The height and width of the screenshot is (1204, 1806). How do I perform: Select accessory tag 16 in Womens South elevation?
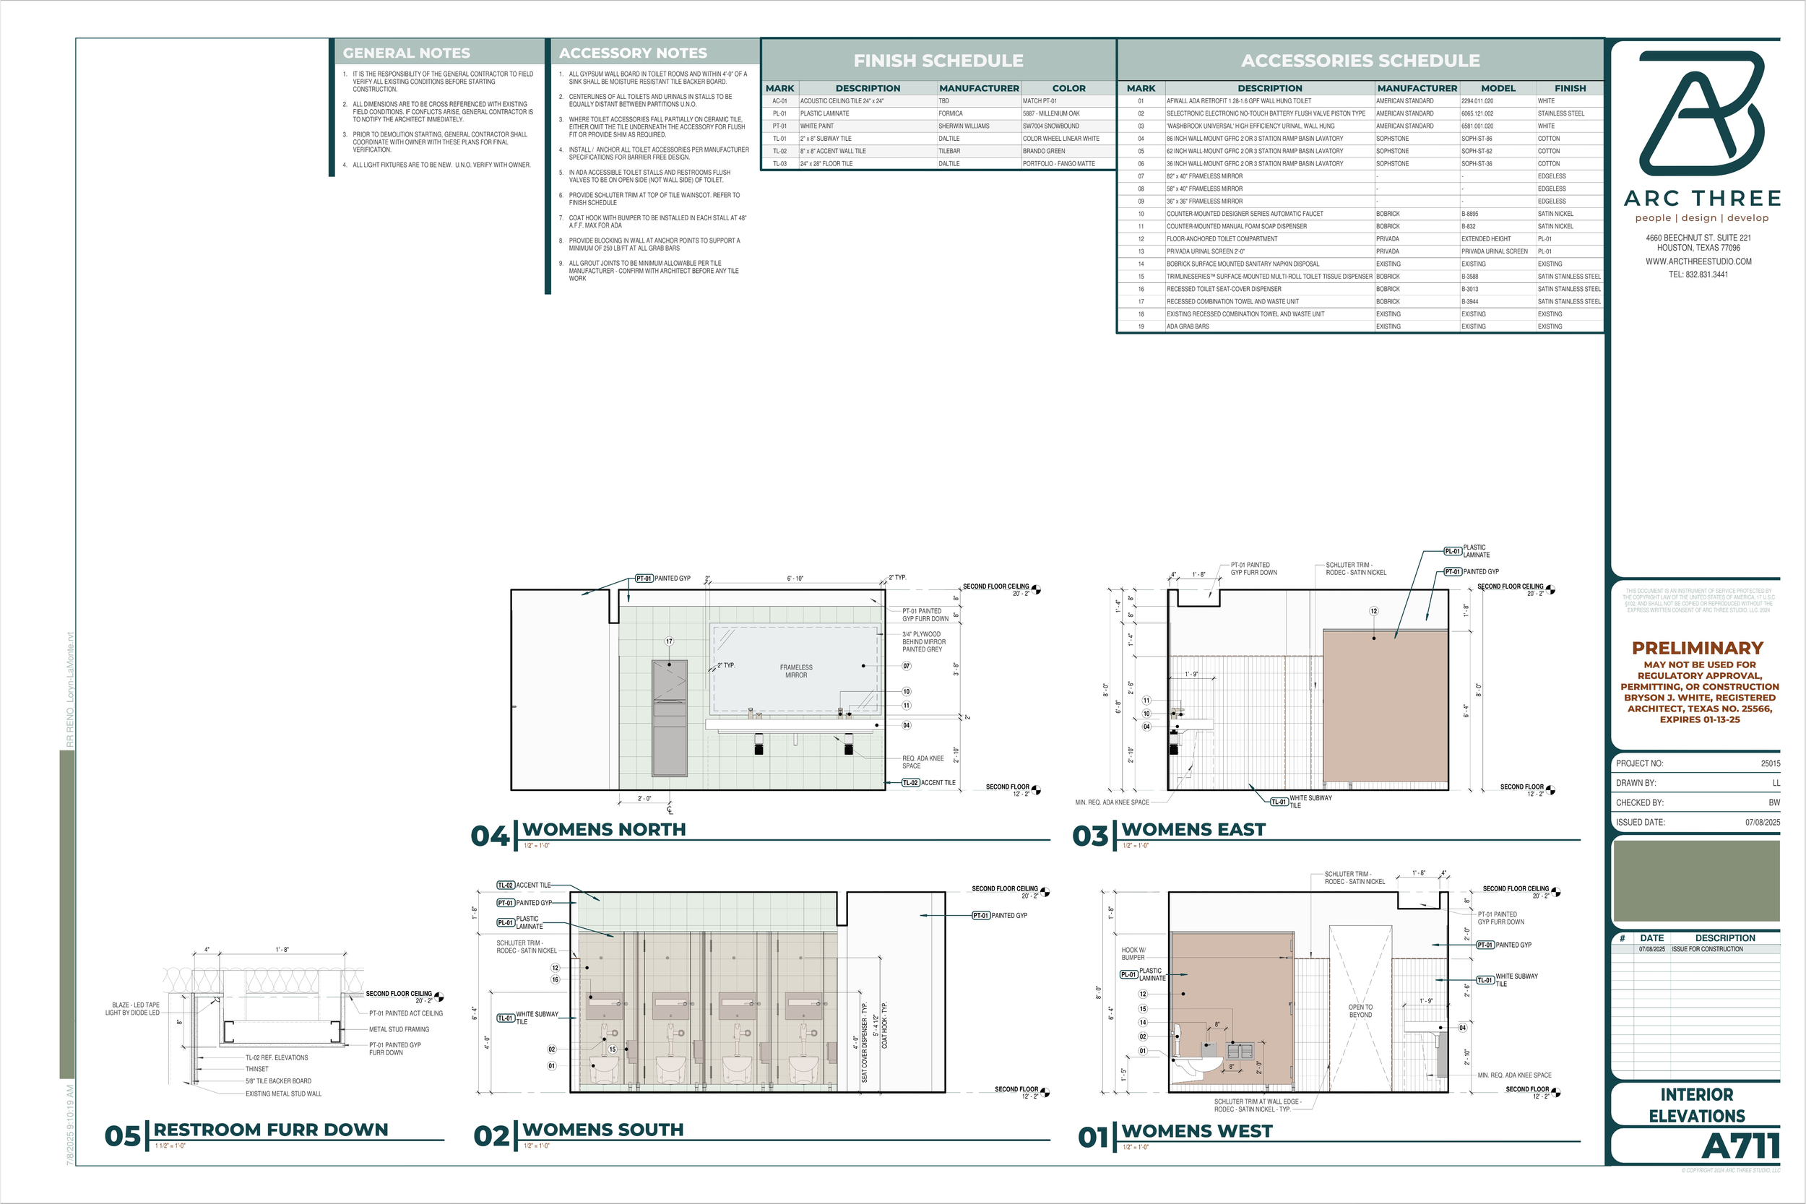point(555,980)
